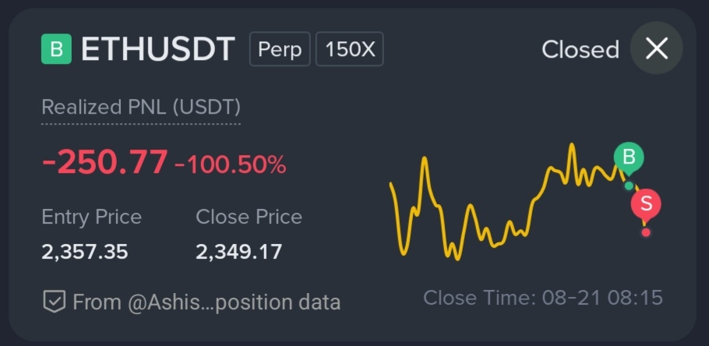Select the 150X leverage tag
Screen dimensions: 709x346
point(350,49)
